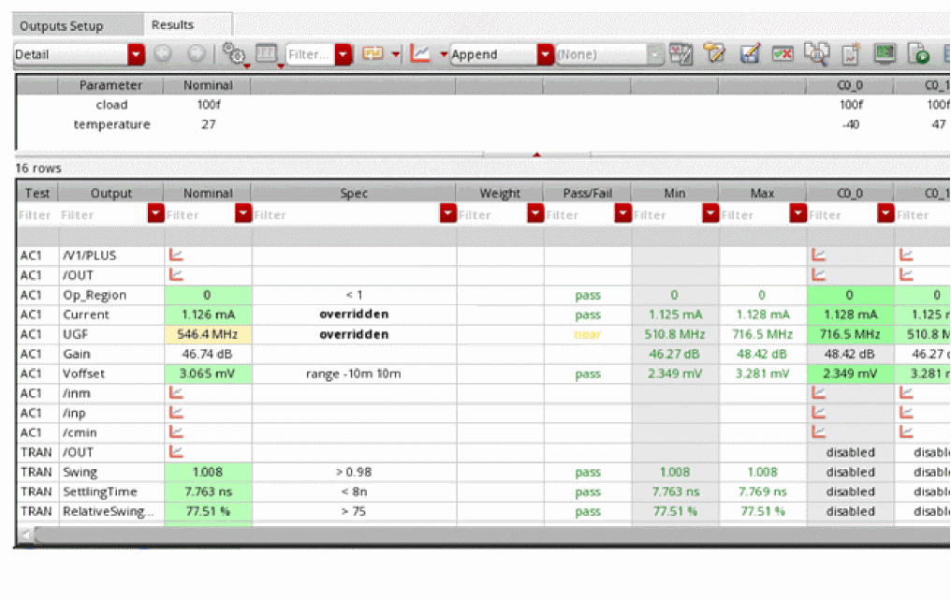Image resolution: width=951 pixels, height=601 pixels.
Task: Plot the AC1 /OUT waveform in C0_0 column
Action: [819, 274]
